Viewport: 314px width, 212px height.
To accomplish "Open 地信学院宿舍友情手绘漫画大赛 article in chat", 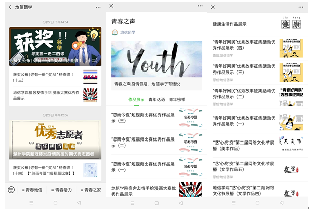I will point(55,95).
